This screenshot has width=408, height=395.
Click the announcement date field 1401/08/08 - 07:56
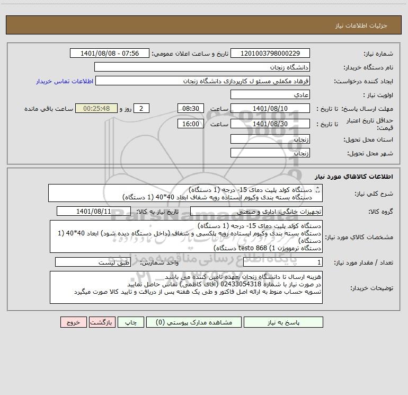pos(110,53)
